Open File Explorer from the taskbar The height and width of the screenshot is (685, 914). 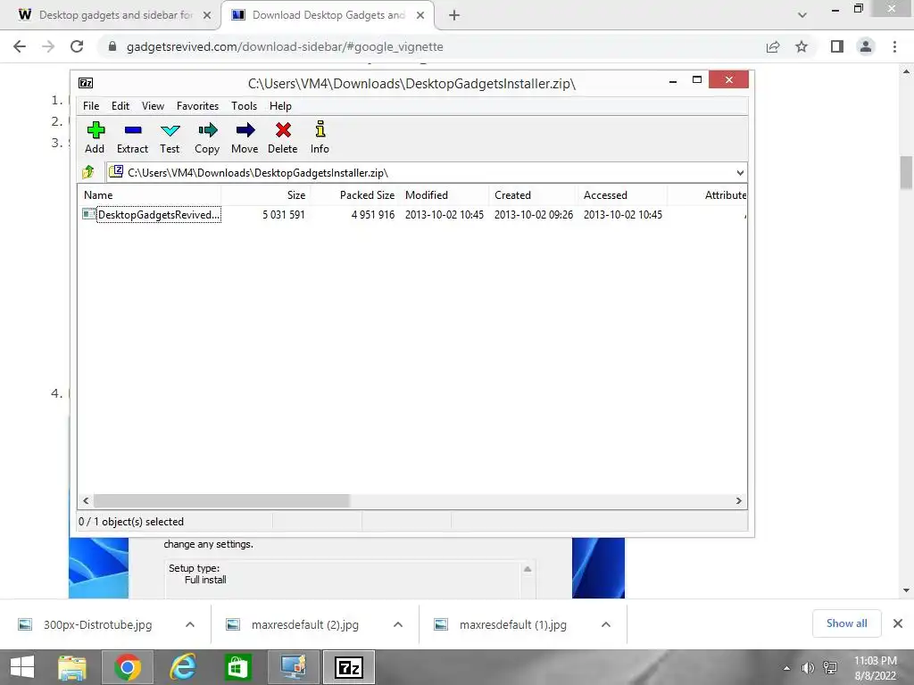[x=72, y=667]
